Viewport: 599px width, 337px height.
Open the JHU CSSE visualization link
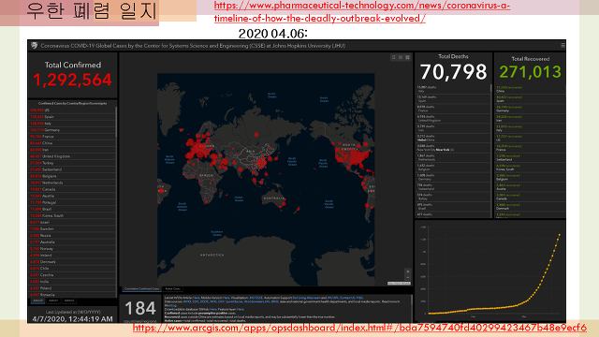256,298
